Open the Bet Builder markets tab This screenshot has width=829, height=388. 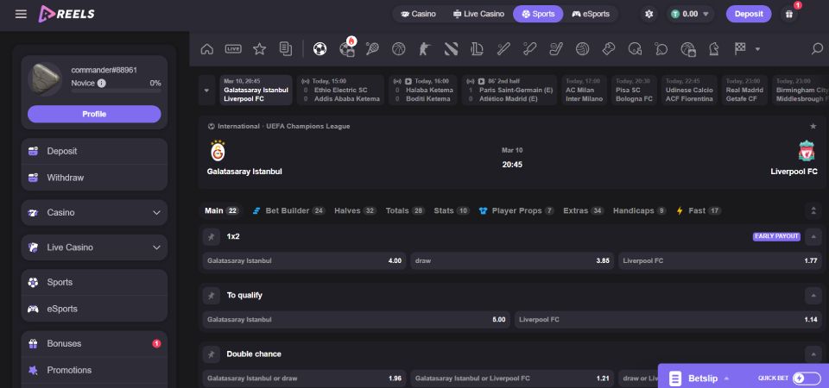coord(288,210)
